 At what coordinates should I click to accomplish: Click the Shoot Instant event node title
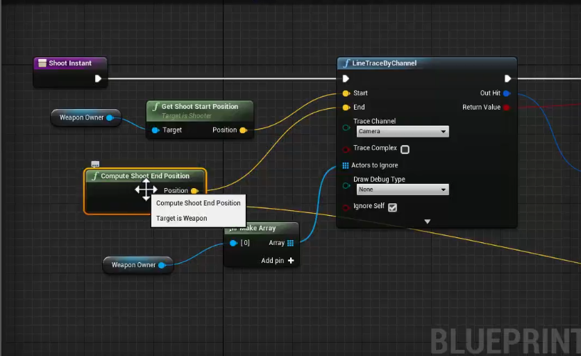click(x=70, y=63)
